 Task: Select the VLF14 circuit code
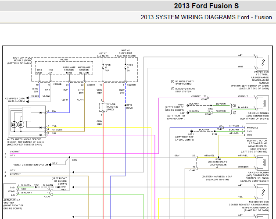[x=65, y=100]
